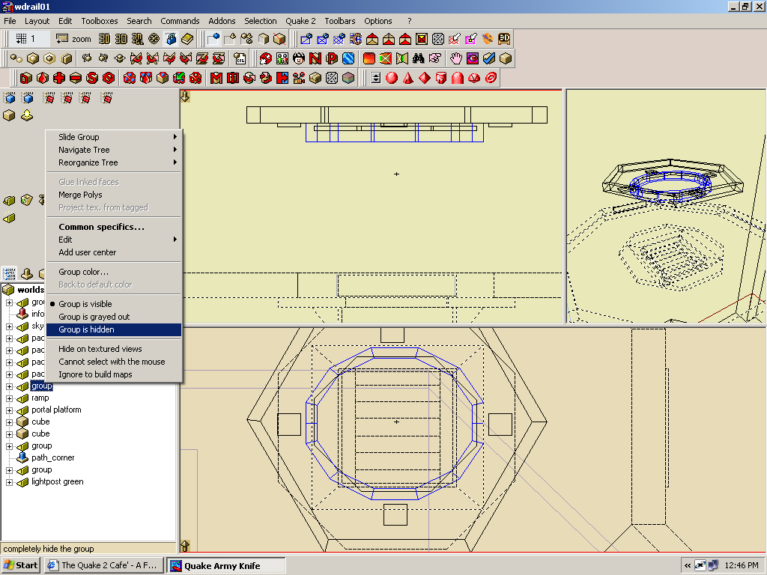Expand the 'Slide Group' submenu
Image resolution: width=767 pixels, height=575 pixels.
pos(79,137)
